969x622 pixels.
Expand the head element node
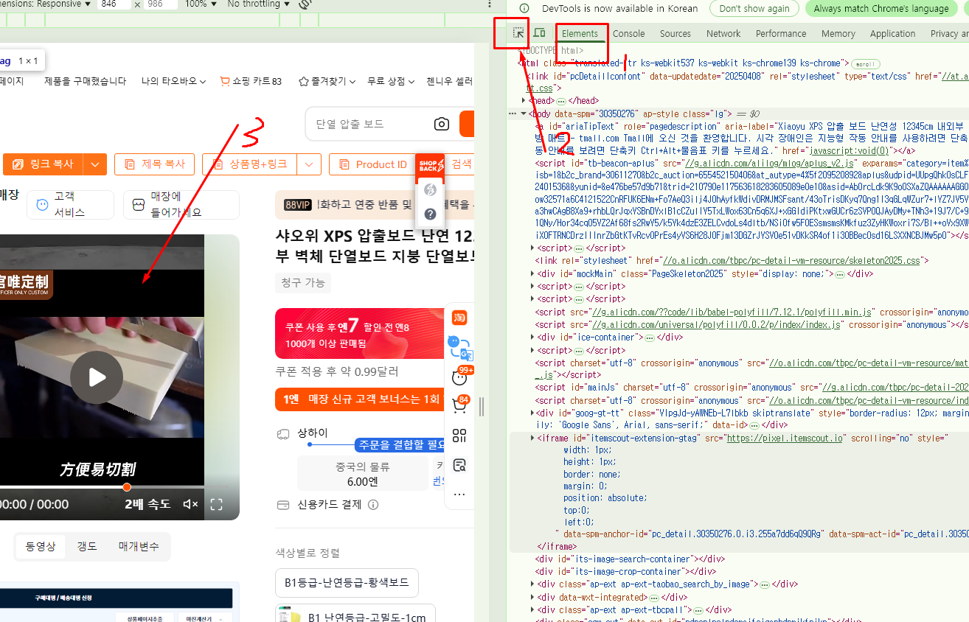(524, 100)
